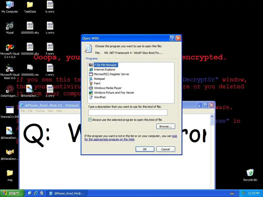Click Show Desktop quick launch icon
Image resolution: width=263 pixels, height=197 pixels.
pyautogui.click(x=30, y=193)
